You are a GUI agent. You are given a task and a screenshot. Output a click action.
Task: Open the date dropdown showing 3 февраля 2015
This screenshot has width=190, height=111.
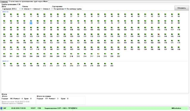[x=11, y=9]
